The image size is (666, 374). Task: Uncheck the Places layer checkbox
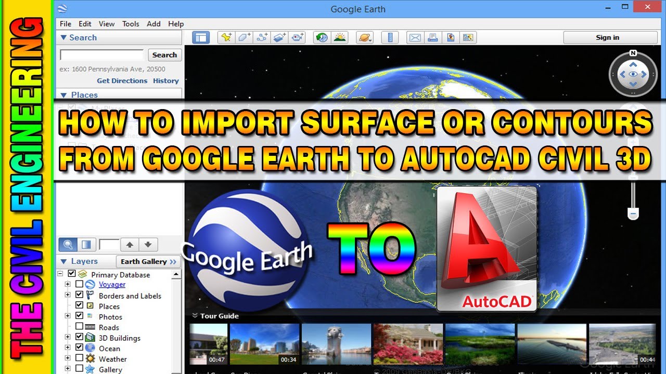(x=79, y=305)
